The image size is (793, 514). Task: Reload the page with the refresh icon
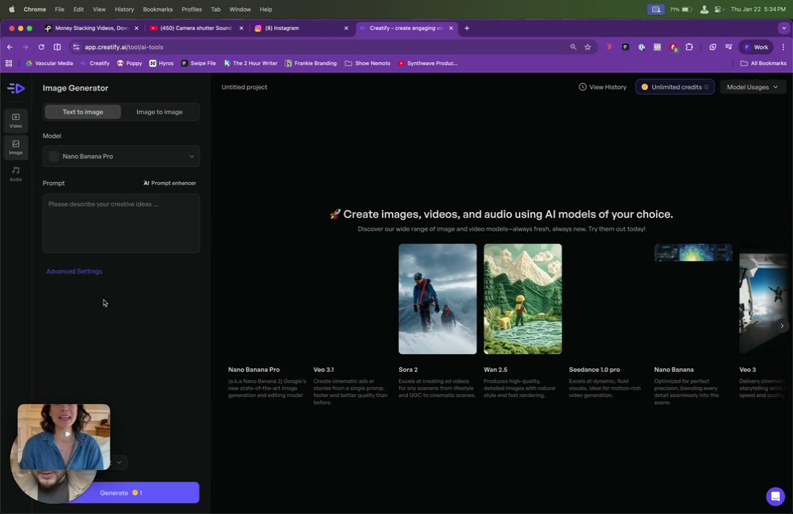41,47
